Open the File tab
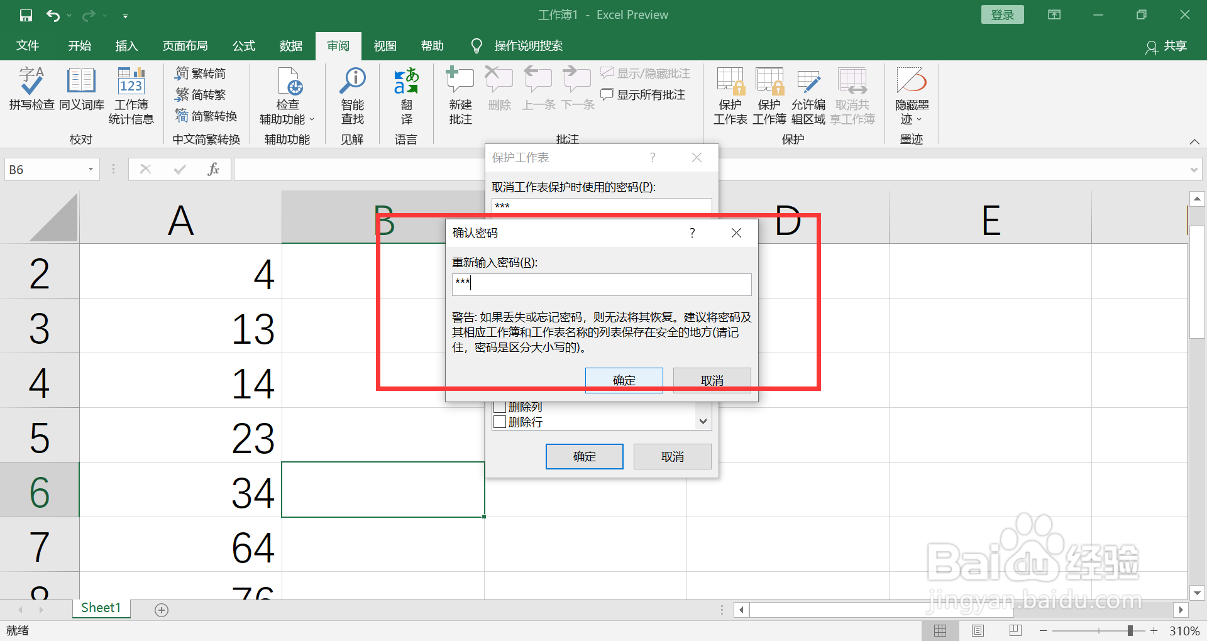1207x641 pixels. [27, 46]
